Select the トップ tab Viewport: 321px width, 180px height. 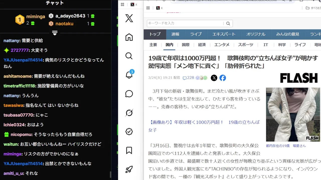155,34
